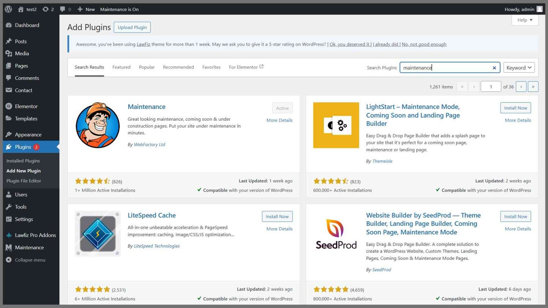The width and height of the screenshot is (548, 308).
Task: Click the WordPress logo icon
Action: pyautogui.click(x=9, y=9)
